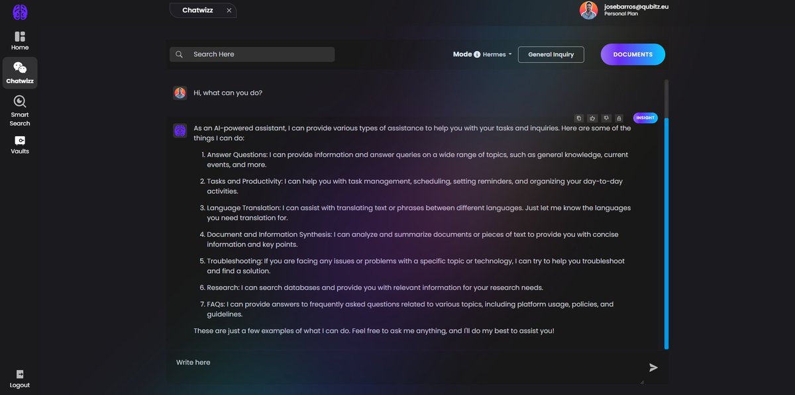Image resolution: width=795 pixels, height=395 pixels.
Task: Click the textarea resize handle corner
Action: pos(641,382)
